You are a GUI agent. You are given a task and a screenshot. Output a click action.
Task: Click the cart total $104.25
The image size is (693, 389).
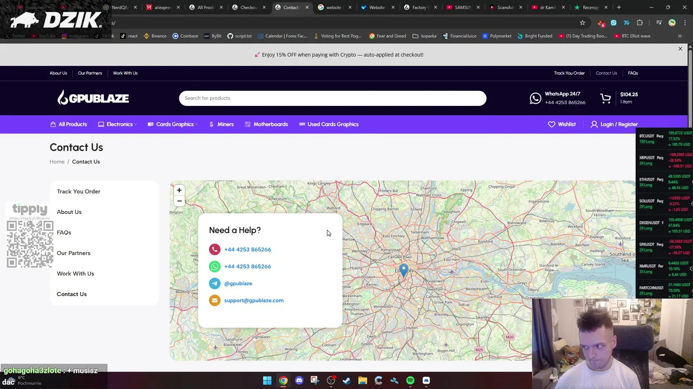[629, 95]
